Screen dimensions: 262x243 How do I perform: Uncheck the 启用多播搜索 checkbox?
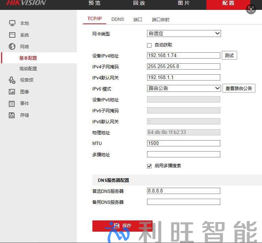pyautogui.click(x=149, y=166)
